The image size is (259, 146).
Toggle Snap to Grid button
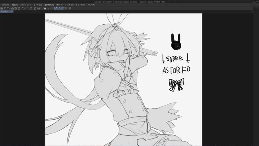point(62,8)
